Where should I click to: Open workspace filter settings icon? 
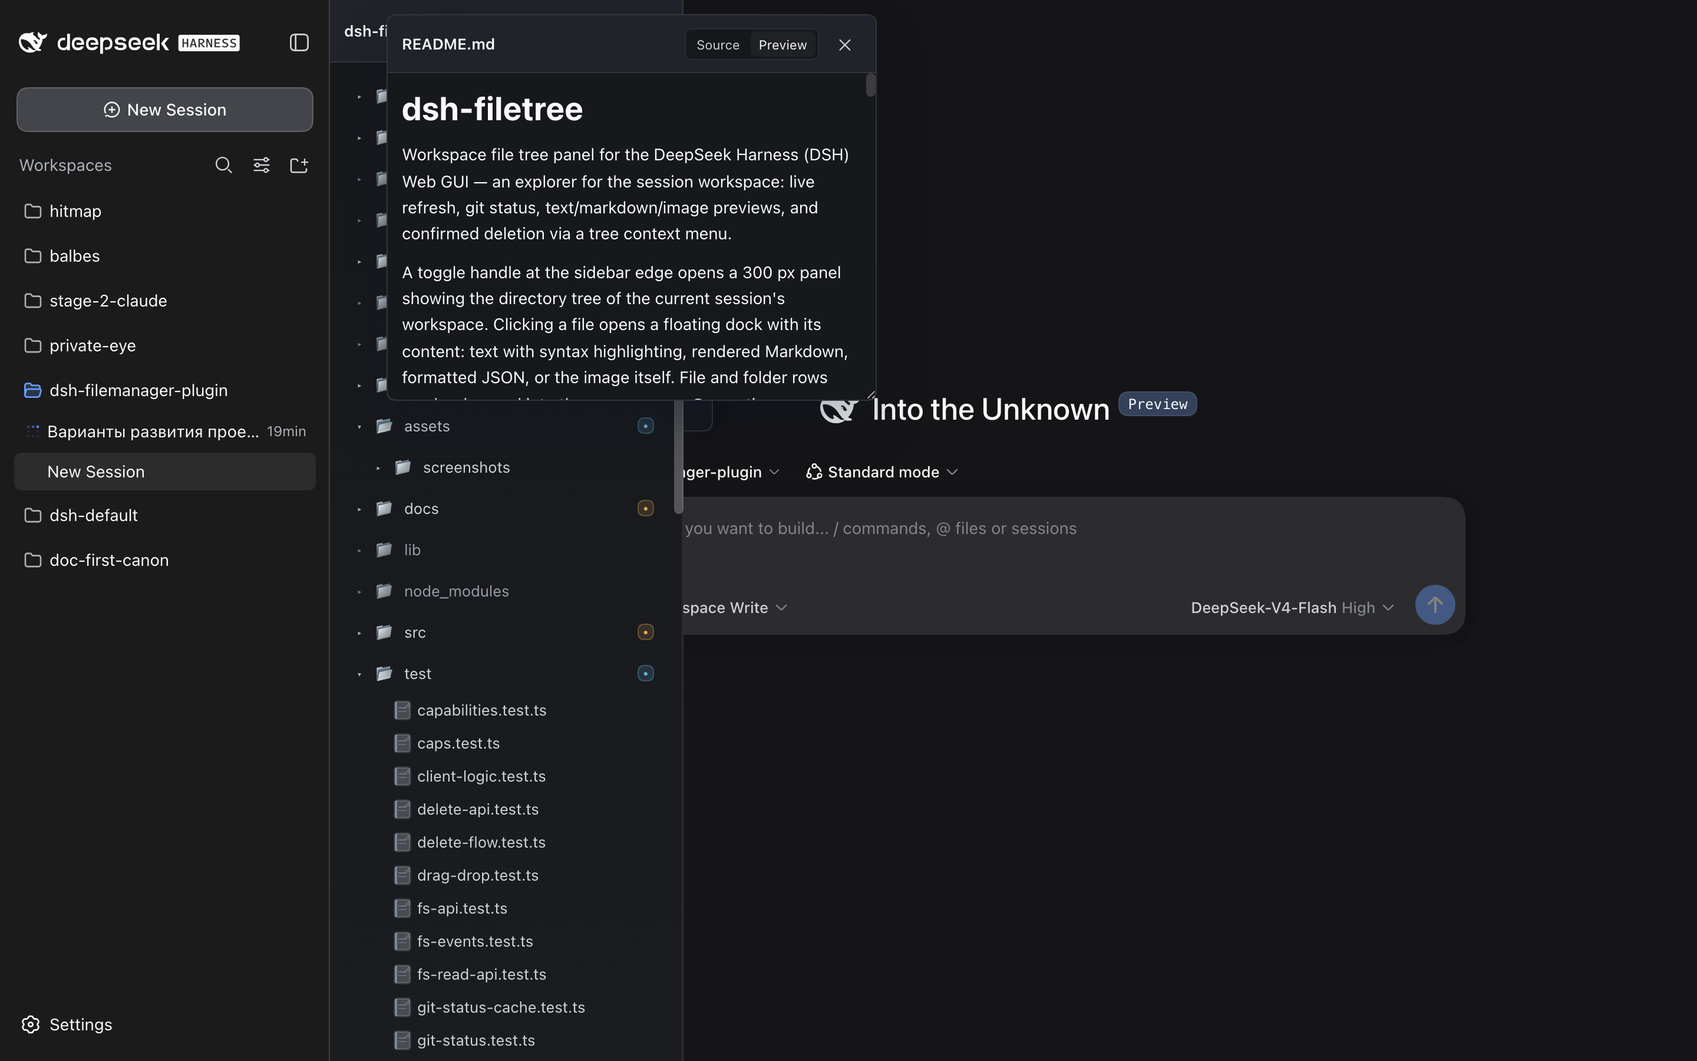262,165
